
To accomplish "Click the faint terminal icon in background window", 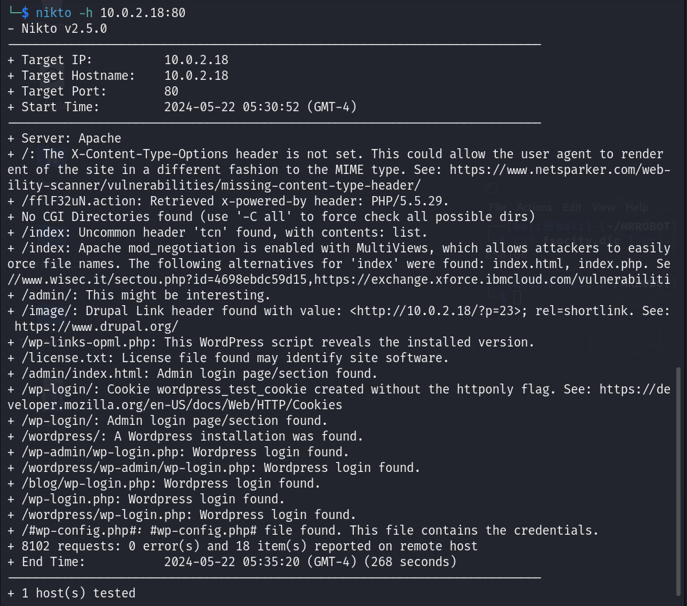I will [492, 188].
